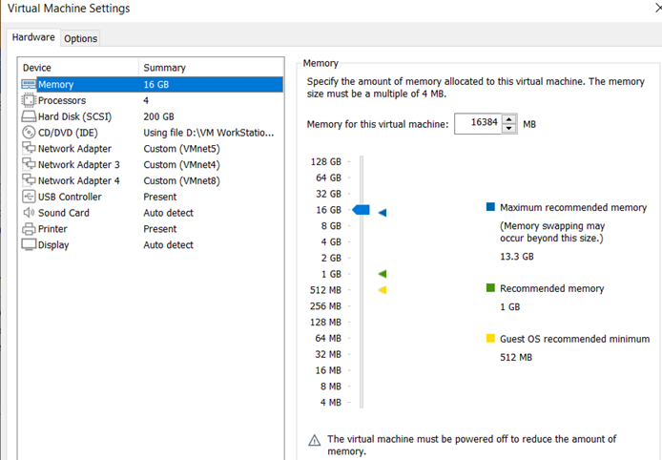Switch to the Options tab
662x460 pixels.
(81, 38)
